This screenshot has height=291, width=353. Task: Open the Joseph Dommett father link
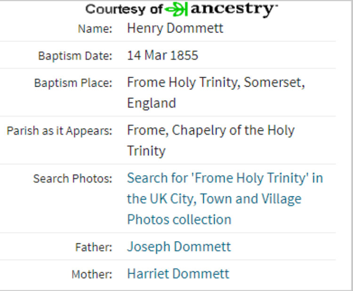point(179,246)
